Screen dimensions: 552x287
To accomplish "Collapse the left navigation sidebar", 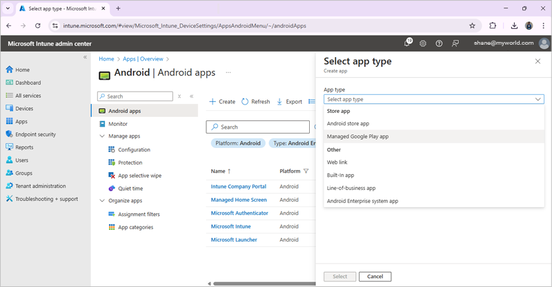I will (85, 58).
